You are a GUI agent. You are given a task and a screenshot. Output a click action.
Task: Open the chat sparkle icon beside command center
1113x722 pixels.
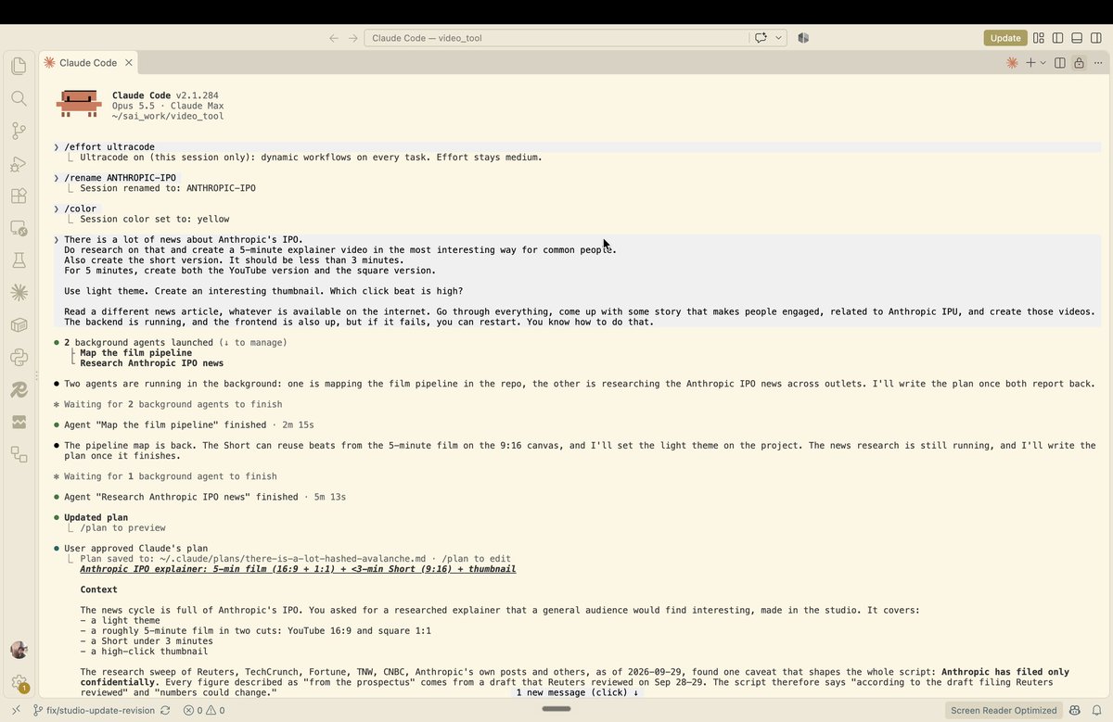pyautogui.click(x=761, y=38)
